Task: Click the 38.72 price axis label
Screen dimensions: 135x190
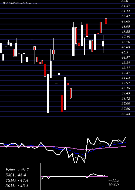Action: tap(126, 99)
